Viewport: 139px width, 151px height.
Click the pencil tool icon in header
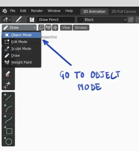pyautogui.click(x=19, y=20)
